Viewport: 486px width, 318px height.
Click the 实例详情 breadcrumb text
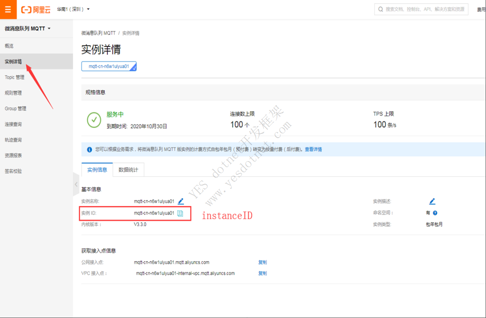coord(131,33)
